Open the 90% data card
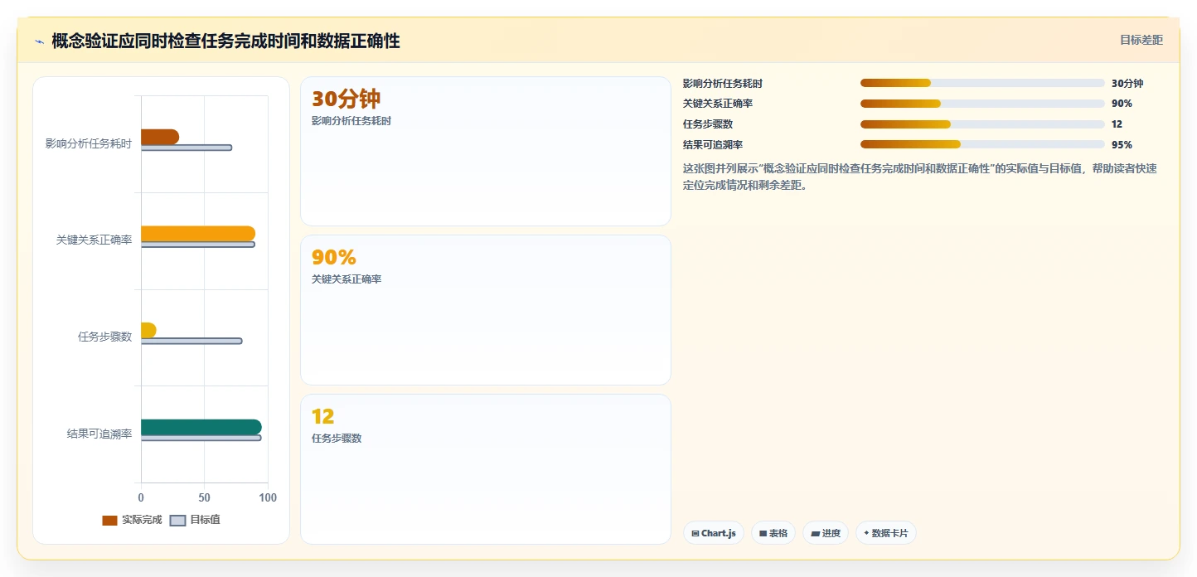The image size is (1197, 577). coord(485,310)
